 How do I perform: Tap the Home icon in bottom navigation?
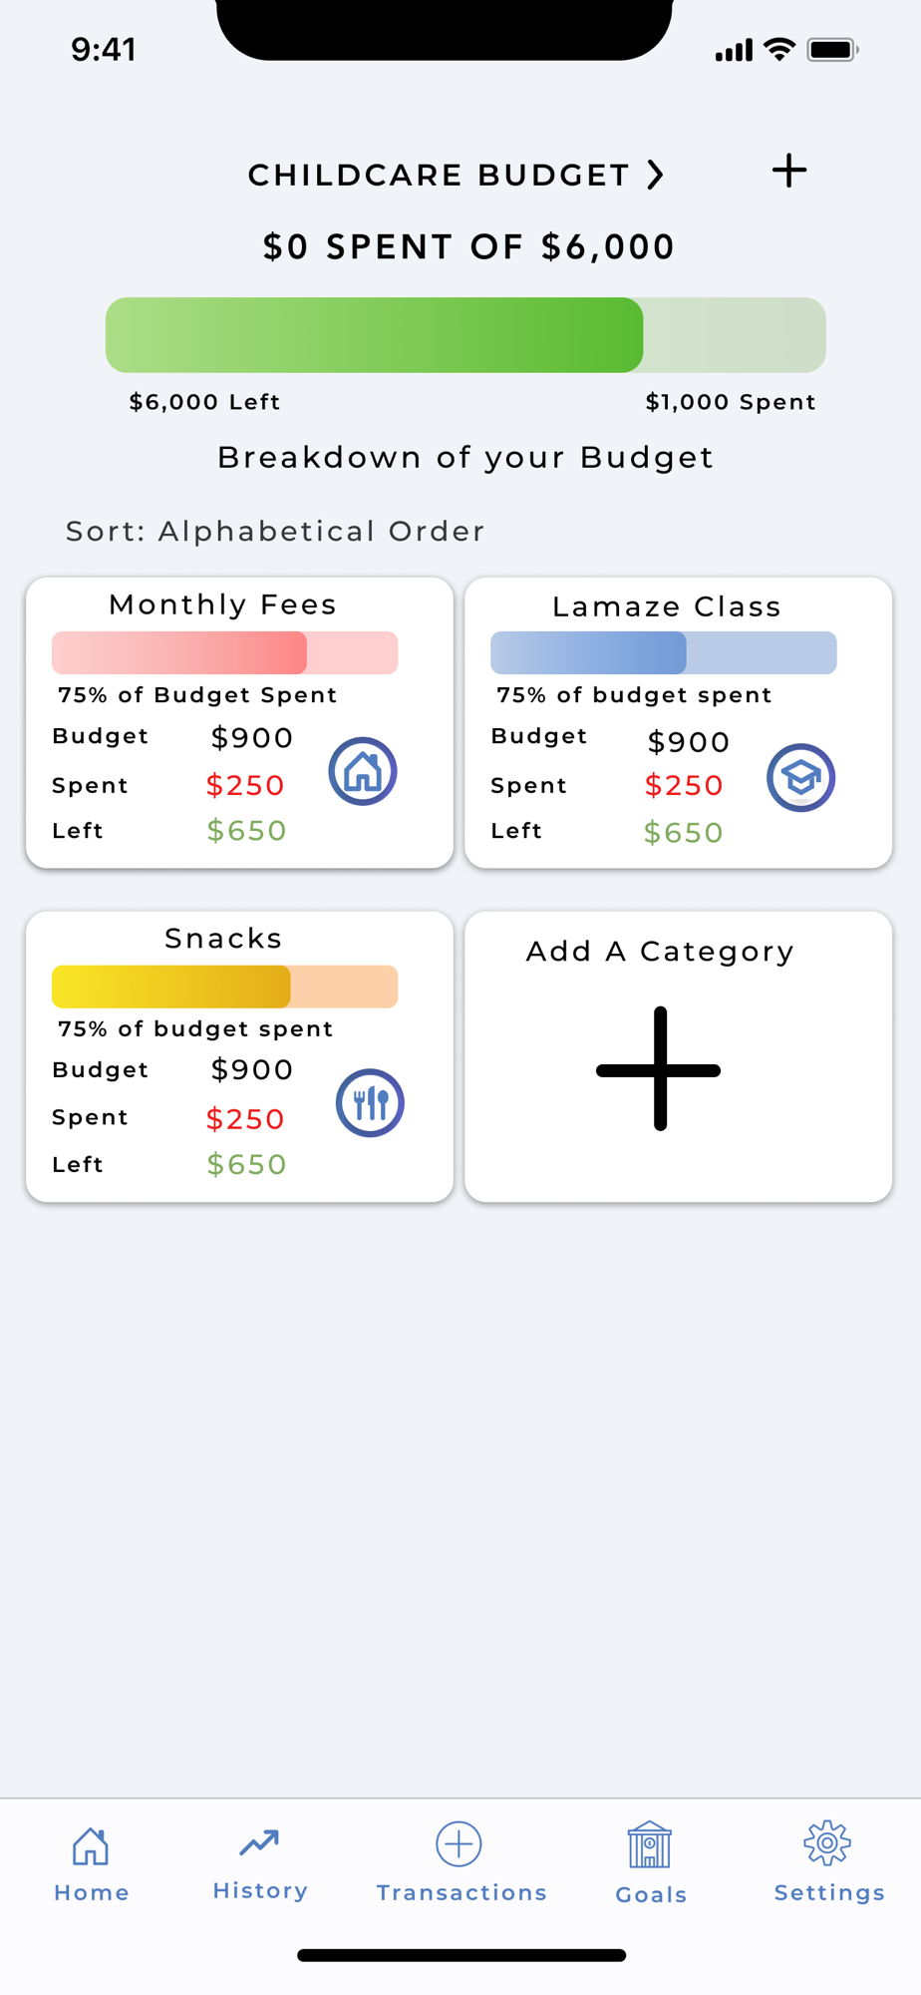[x=91, y=1845]
